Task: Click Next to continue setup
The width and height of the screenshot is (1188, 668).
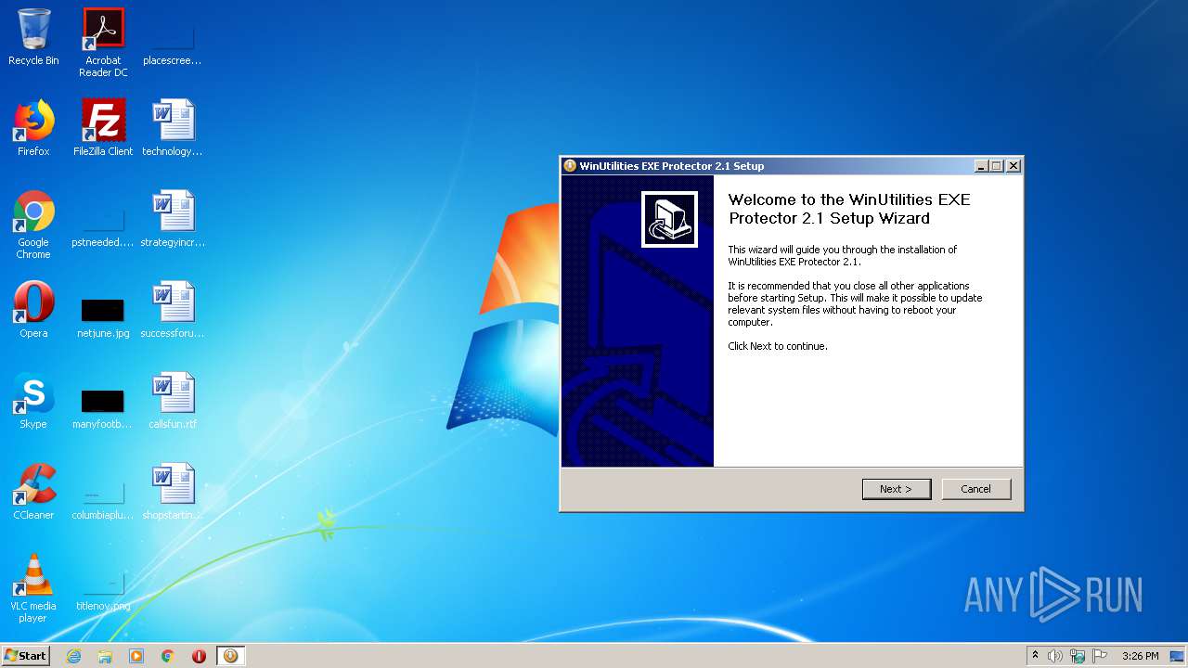Action: click(x=897, y=489)
